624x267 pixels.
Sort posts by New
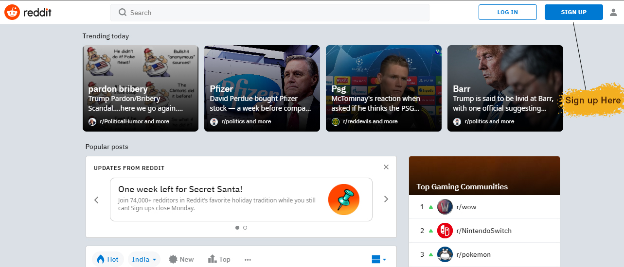click(181, 259)
